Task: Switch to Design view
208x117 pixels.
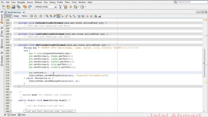Action: click(16, 16)
